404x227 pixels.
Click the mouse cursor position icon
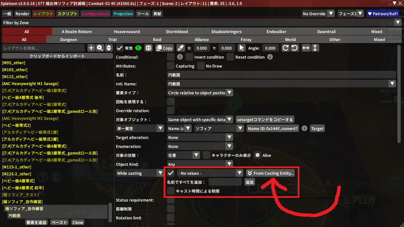[x=242, y=48]
